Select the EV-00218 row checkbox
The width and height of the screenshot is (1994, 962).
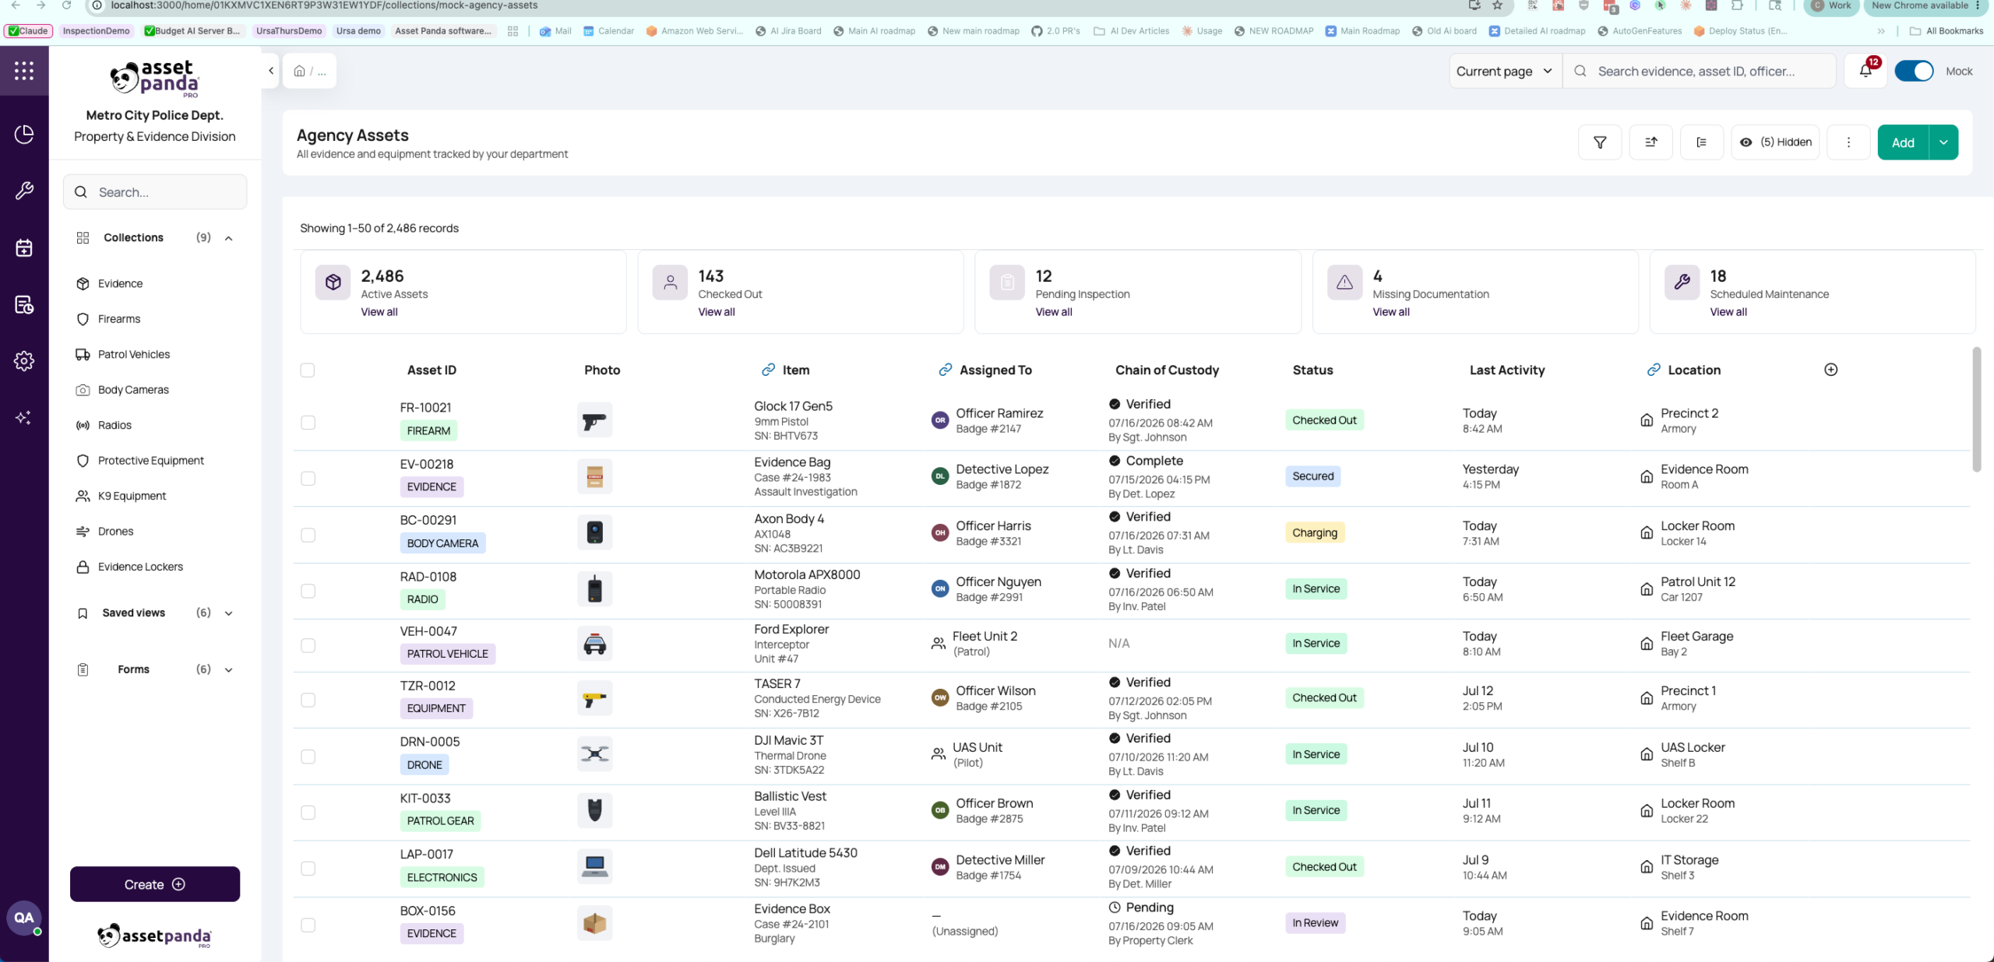(308, 479)
